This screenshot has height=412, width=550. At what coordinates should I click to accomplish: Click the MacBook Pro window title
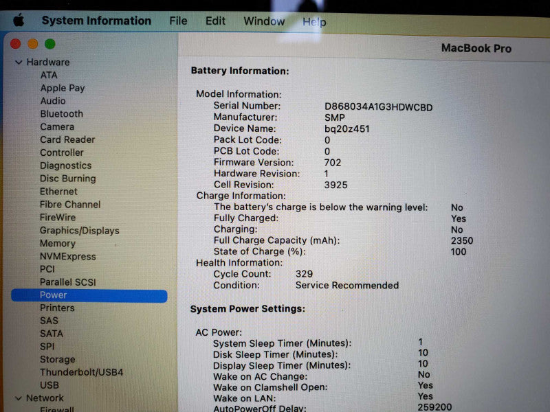[x=476, y=48]
